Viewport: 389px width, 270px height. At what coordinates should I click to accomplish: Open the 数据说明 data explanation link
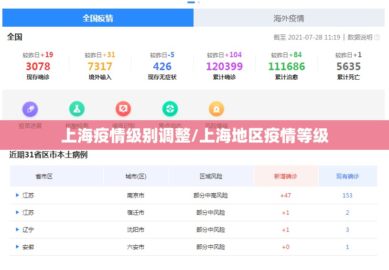pyautogui.click(x=359, y=37)
